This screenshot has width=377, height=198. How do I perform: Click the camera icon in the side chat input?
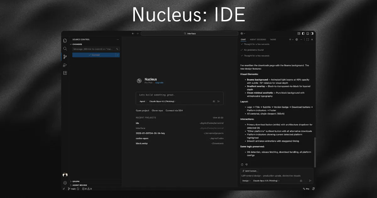pyautogui.click(x=301, y=181)
